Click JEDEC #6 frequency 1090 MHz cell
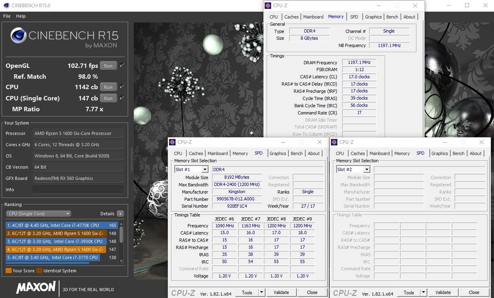This screenshot has width=494, height=298. coord(225,226)
